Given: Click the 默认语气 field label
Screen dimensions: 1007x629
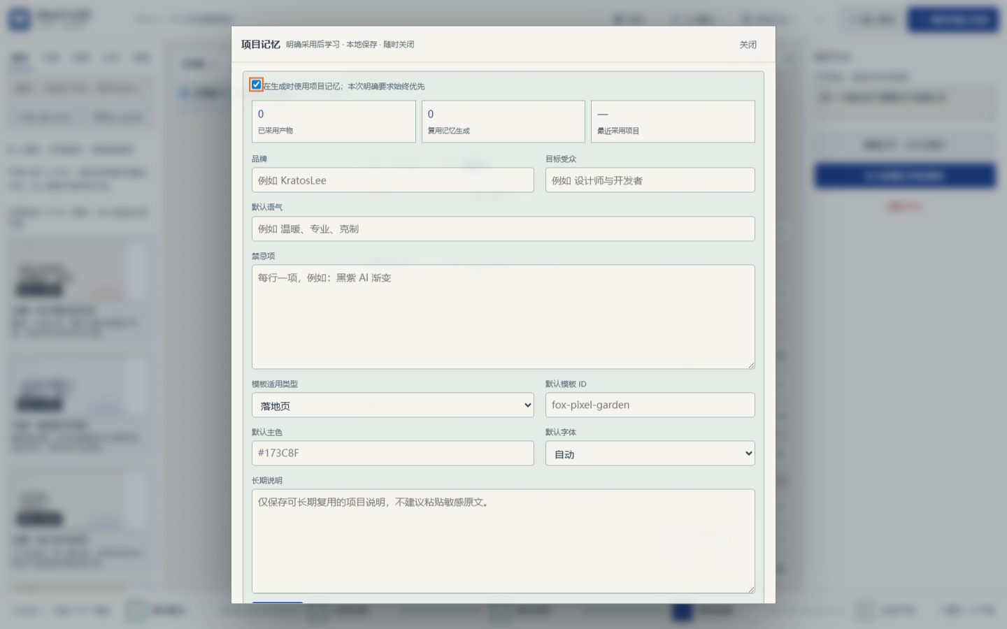Looking at the screenshot, I should pos(267,208).
